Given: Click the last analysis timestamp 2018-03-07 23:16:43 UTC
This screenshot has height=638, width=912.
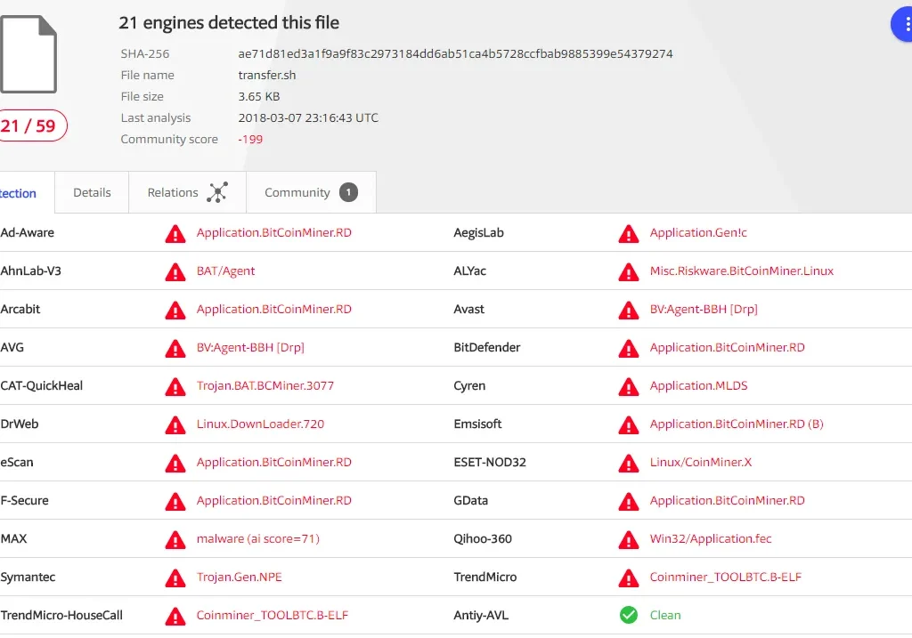Looking at the screenshot, I should click(x=308, y=118).
